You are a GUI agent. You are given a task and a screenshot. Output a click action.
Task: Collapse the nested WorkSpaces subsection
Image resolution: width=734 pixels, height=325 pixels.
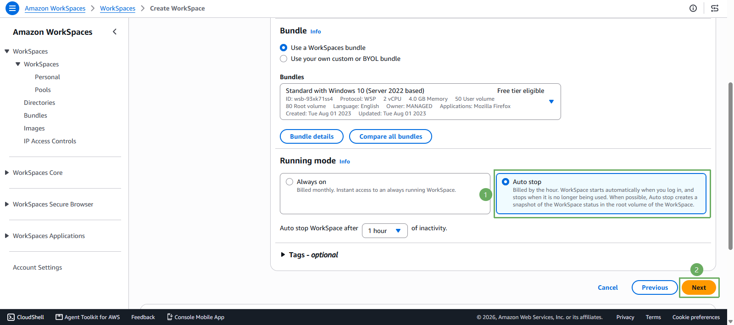pyautogui.click(x=18, y=64)
